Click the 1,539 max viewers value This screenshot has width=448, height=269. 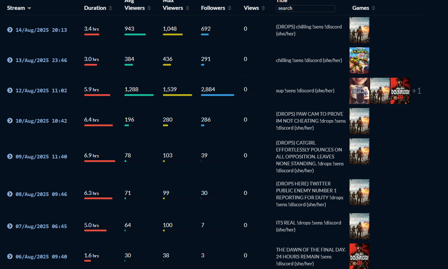coord(170,89)
